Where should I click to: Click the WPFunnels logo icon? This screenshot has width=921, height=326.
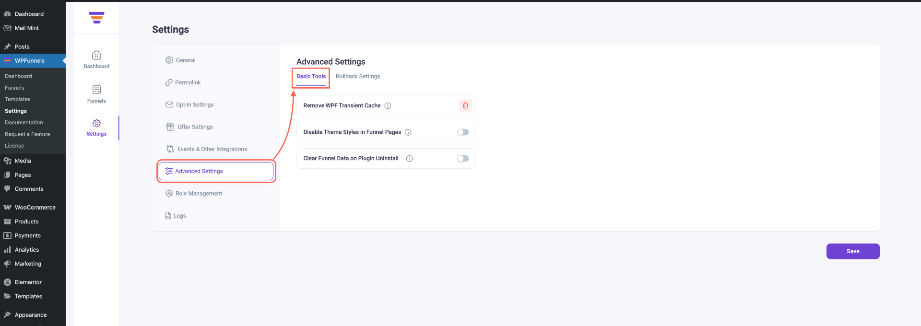(96, 18)
